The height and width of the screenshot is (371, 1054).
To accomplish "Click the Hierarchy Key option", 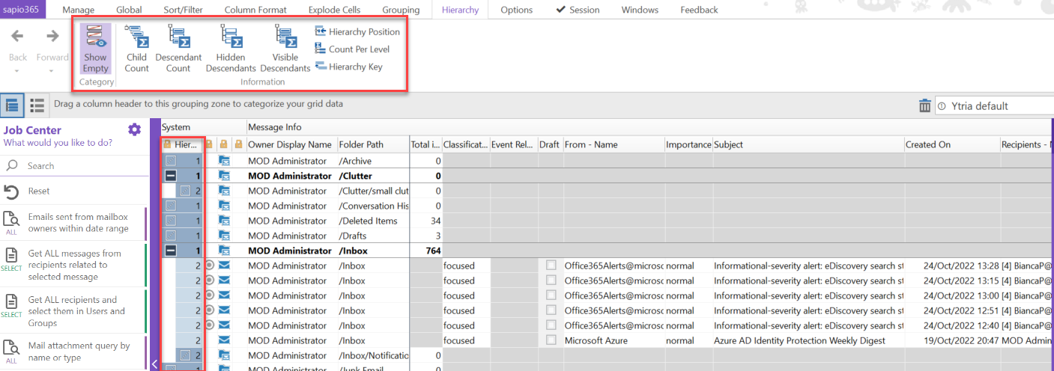I will 348,67.
